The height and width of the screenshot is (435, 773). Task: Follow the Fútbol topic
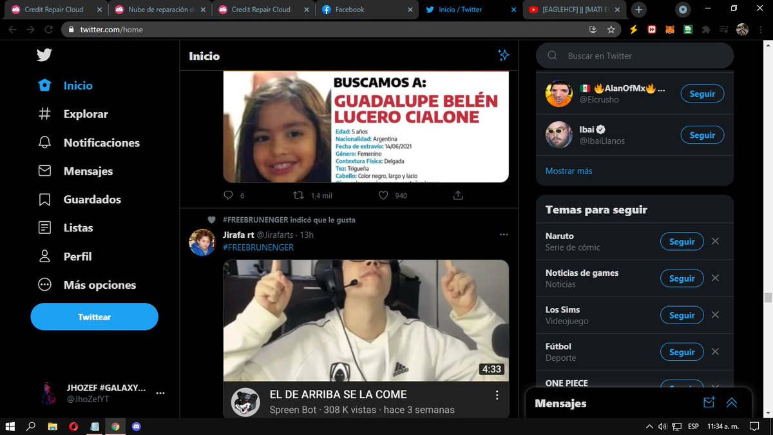682,352
